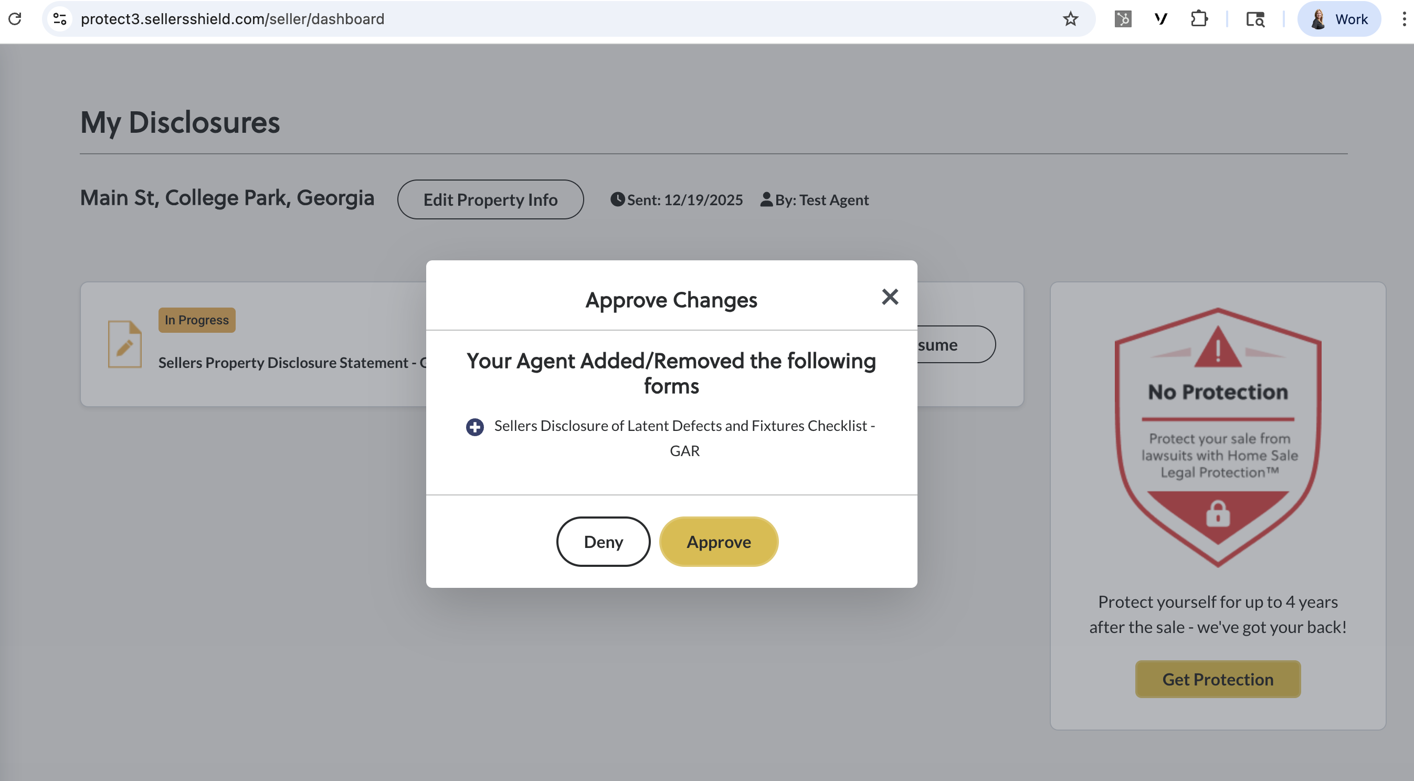Click the Approve button
This screenshot has height=781, width=1414.
point(718,542)
